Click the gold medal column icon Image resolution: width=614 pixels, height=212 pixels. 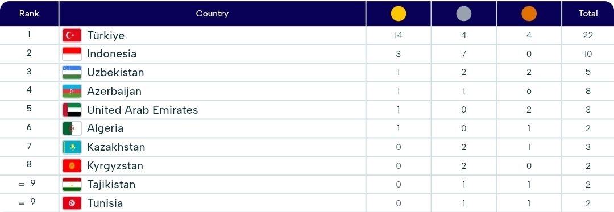(398, 14)
